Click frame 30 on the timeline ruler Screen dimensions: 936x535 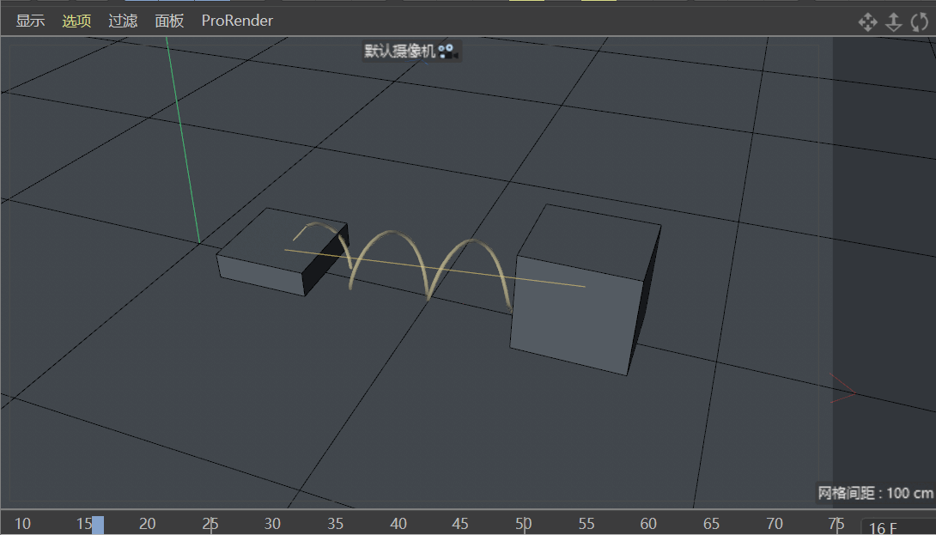coord(273,524)
